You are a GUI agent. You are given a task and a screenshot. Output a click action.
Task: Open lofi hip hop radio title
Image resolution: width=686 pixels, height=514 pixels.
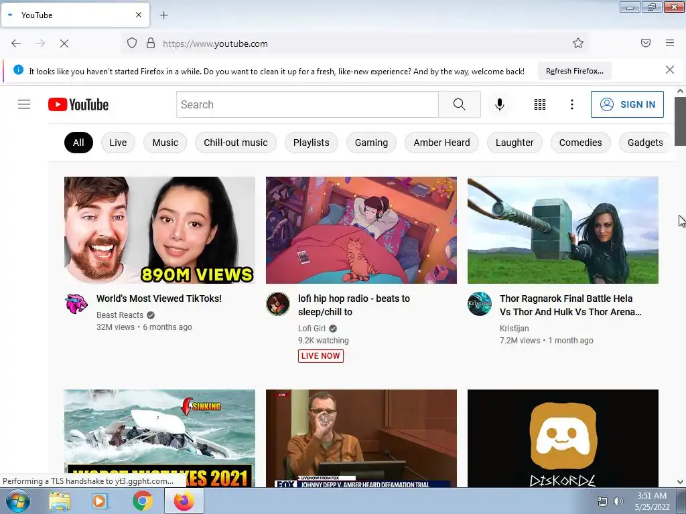(x=354, y=305)
